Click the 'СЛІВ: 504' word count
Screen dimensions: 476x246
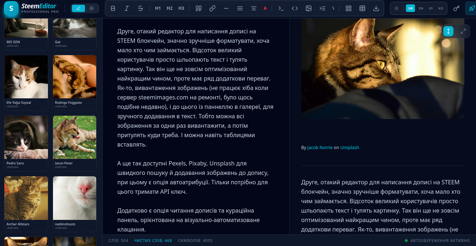118,241
